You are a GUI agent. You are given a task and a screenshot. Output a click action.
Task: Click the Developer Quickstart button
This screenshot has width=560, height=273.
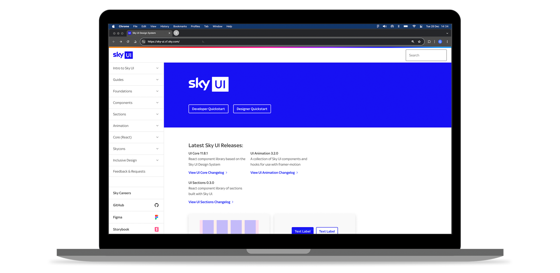point(208,109)
